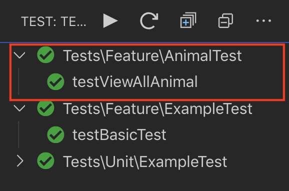Click green passed icon beside Tests\Feature\AnimalTest
The image size is (289, 191).
pos(45,55)
